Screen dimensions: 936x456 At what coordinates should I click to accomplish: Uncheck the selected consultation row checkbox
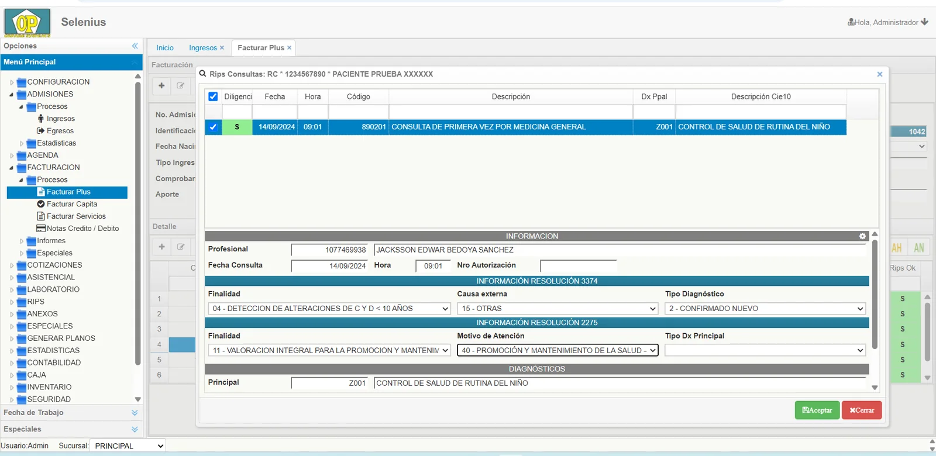[x=213, y=127]
